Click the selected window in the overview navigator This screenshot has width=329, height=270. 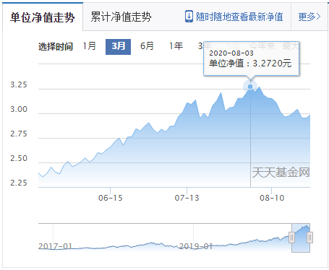(x=301, y=238)
